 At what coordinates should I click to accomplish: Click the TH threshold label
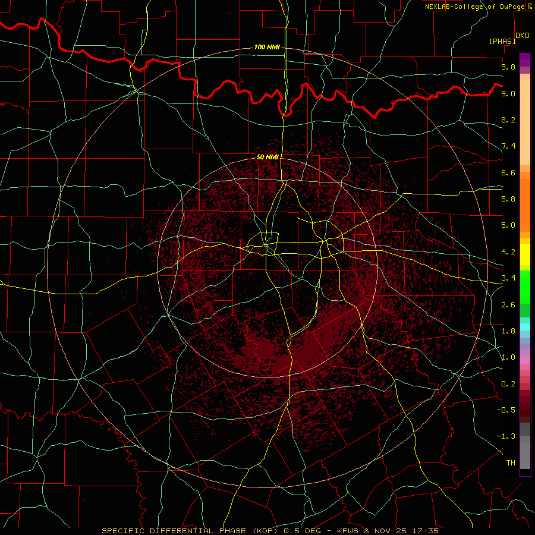(511, 462)
